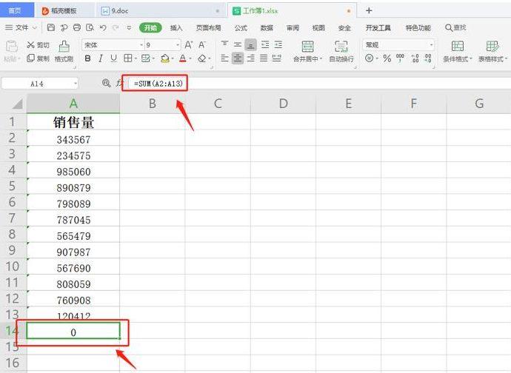Open the borders dropdown arrow
Screen dimensions: 511x373
pyautogui.click(x=136, y=59)
